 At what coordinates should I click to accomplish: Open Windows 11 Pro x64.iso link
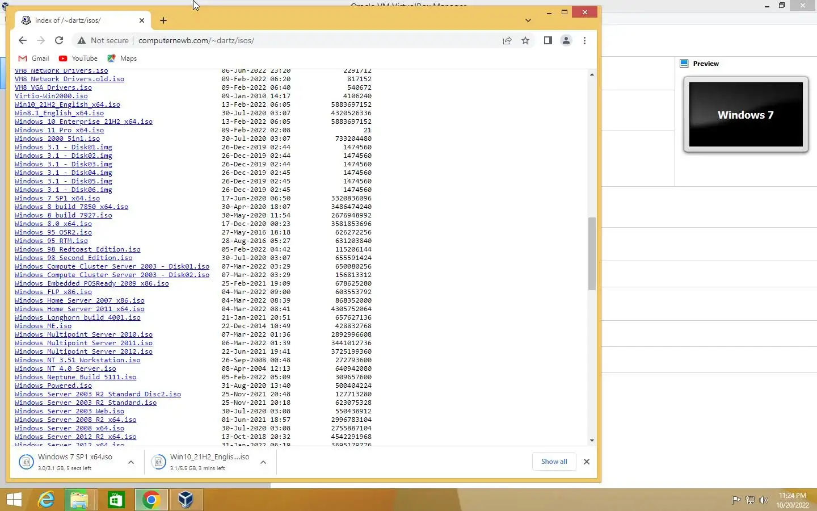(x=59, y=130)
